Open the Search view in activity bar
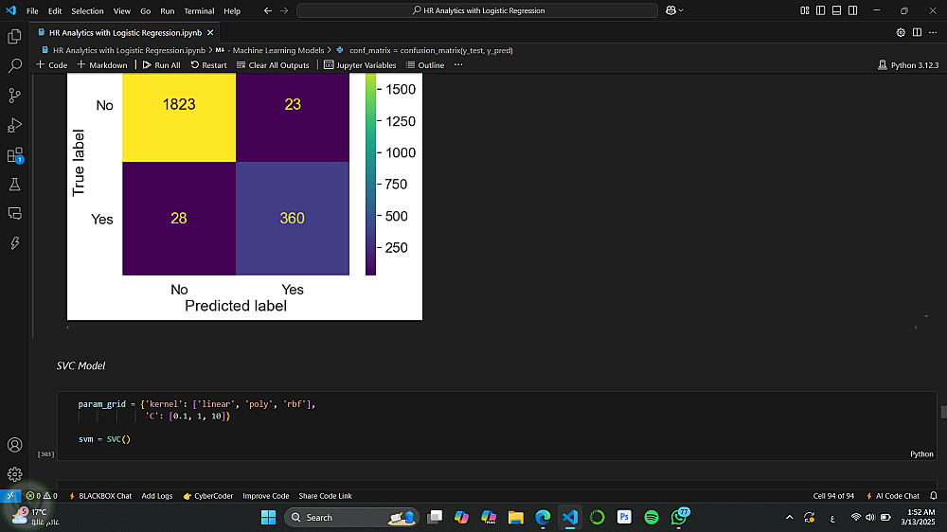This screenshot has height=532, width=947. point(14,65)
